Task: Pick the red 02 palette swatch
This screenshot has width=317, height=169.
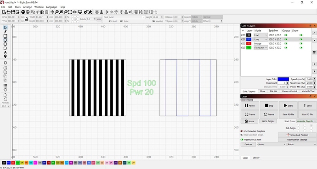Action: point(13,163)
